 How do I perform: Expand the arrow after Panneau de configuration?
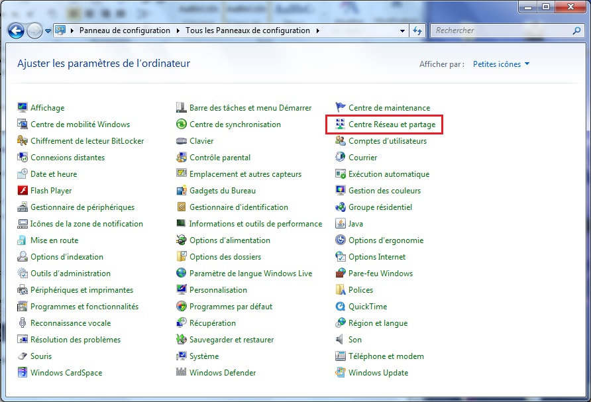(178, 30)
